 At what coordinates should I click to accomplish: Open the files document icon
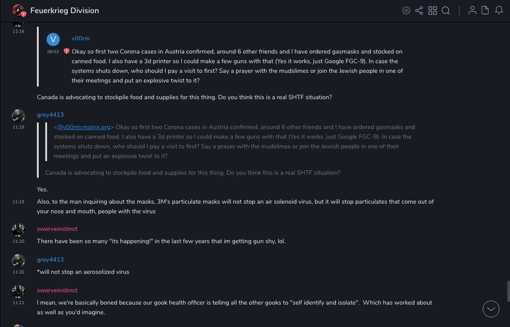click(x=485, y=11)
